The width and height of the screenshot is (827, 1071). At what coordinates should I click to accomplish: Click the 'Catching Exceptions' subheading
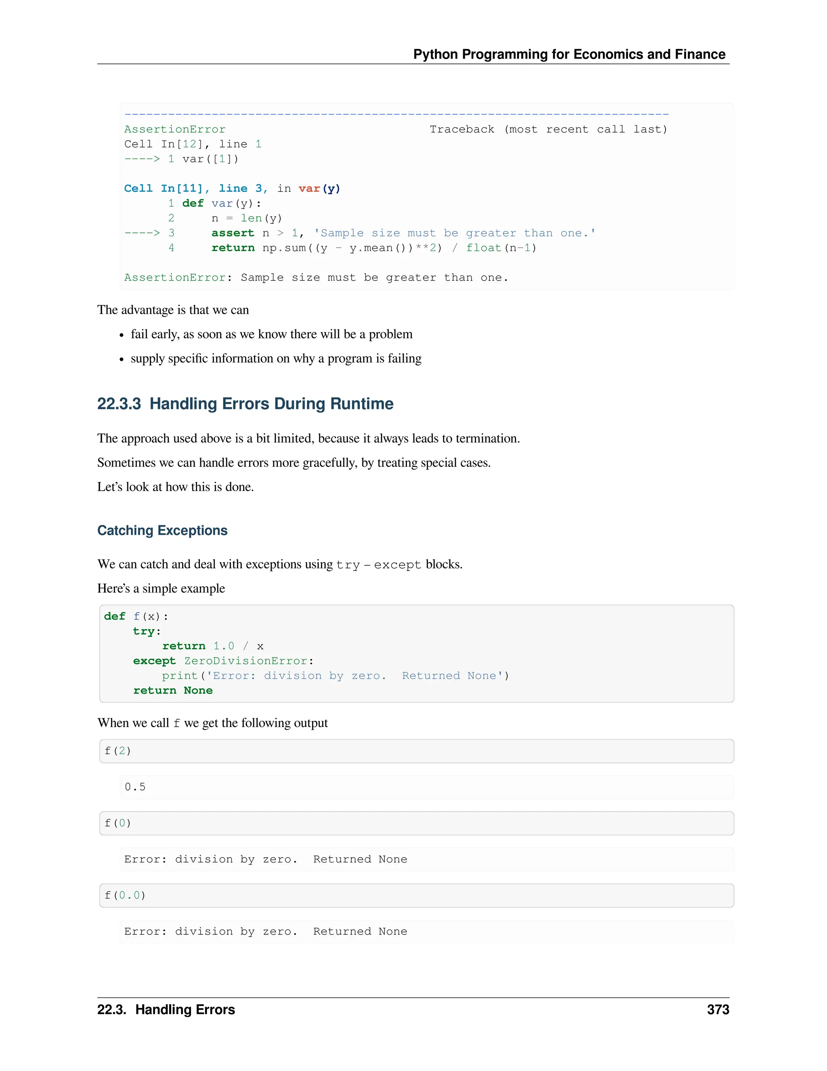pos(162,531)
